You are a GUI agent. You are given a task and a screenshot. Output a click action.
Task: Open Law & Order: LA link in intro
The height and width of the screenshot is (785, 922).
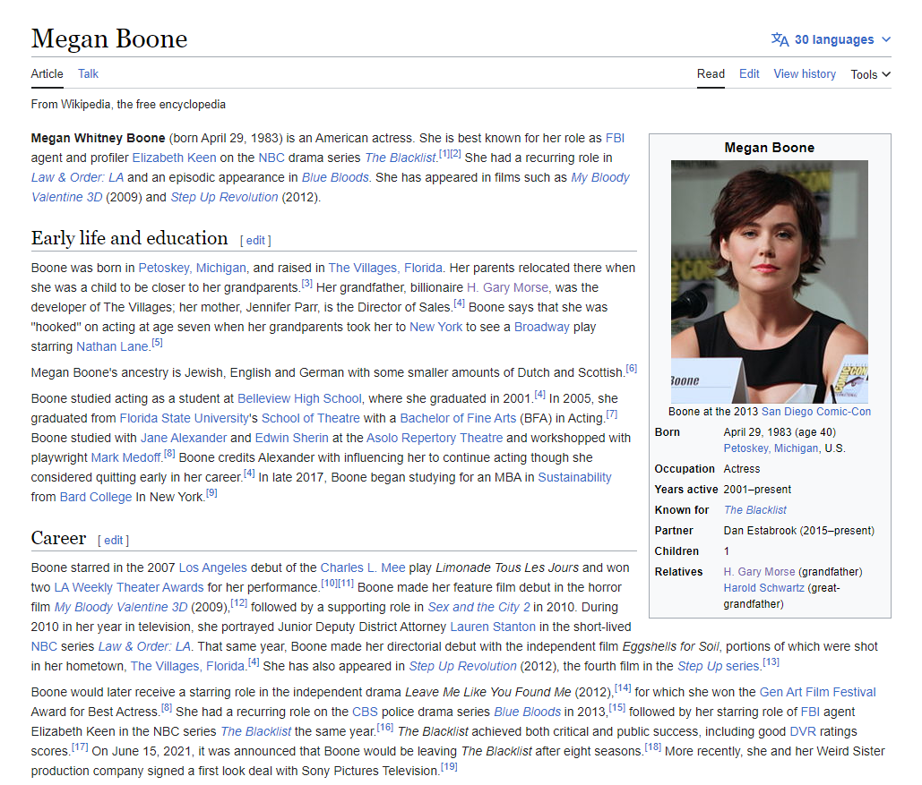click(78, 177)
